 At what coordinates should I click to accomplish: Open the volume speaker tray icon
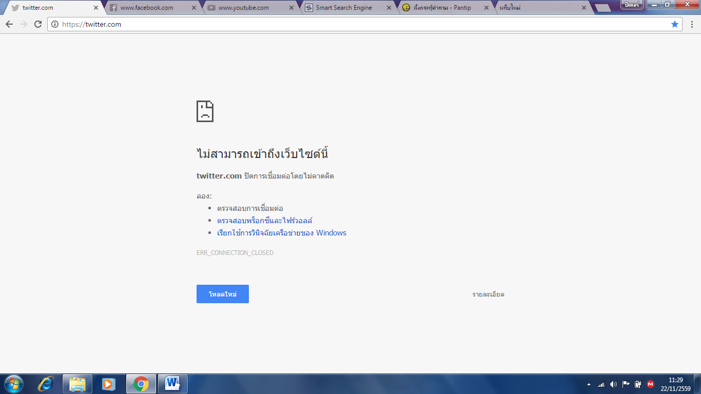coord(614,384)
